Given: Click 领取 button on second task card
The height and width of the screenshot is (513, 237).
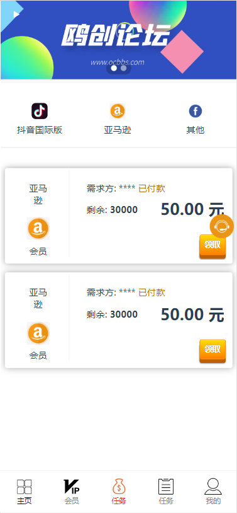Looking at the screenshot, I should [212, 351].
